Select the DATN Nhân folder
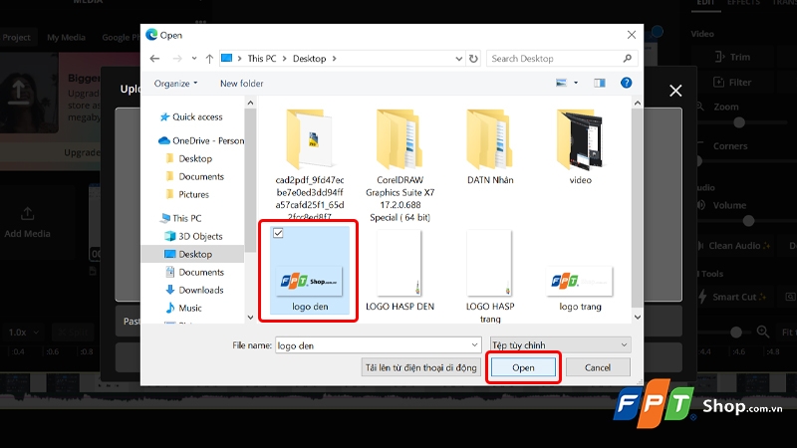 pos(490,146)
